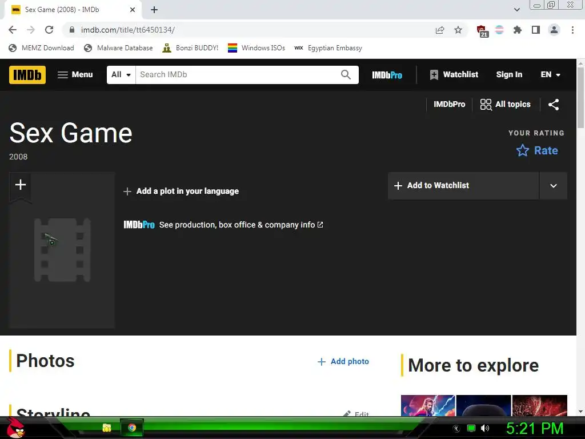Screen dimensions: 585x439
Task: Click the Chrome taskbar icon
Action: [x=132, y=428]
